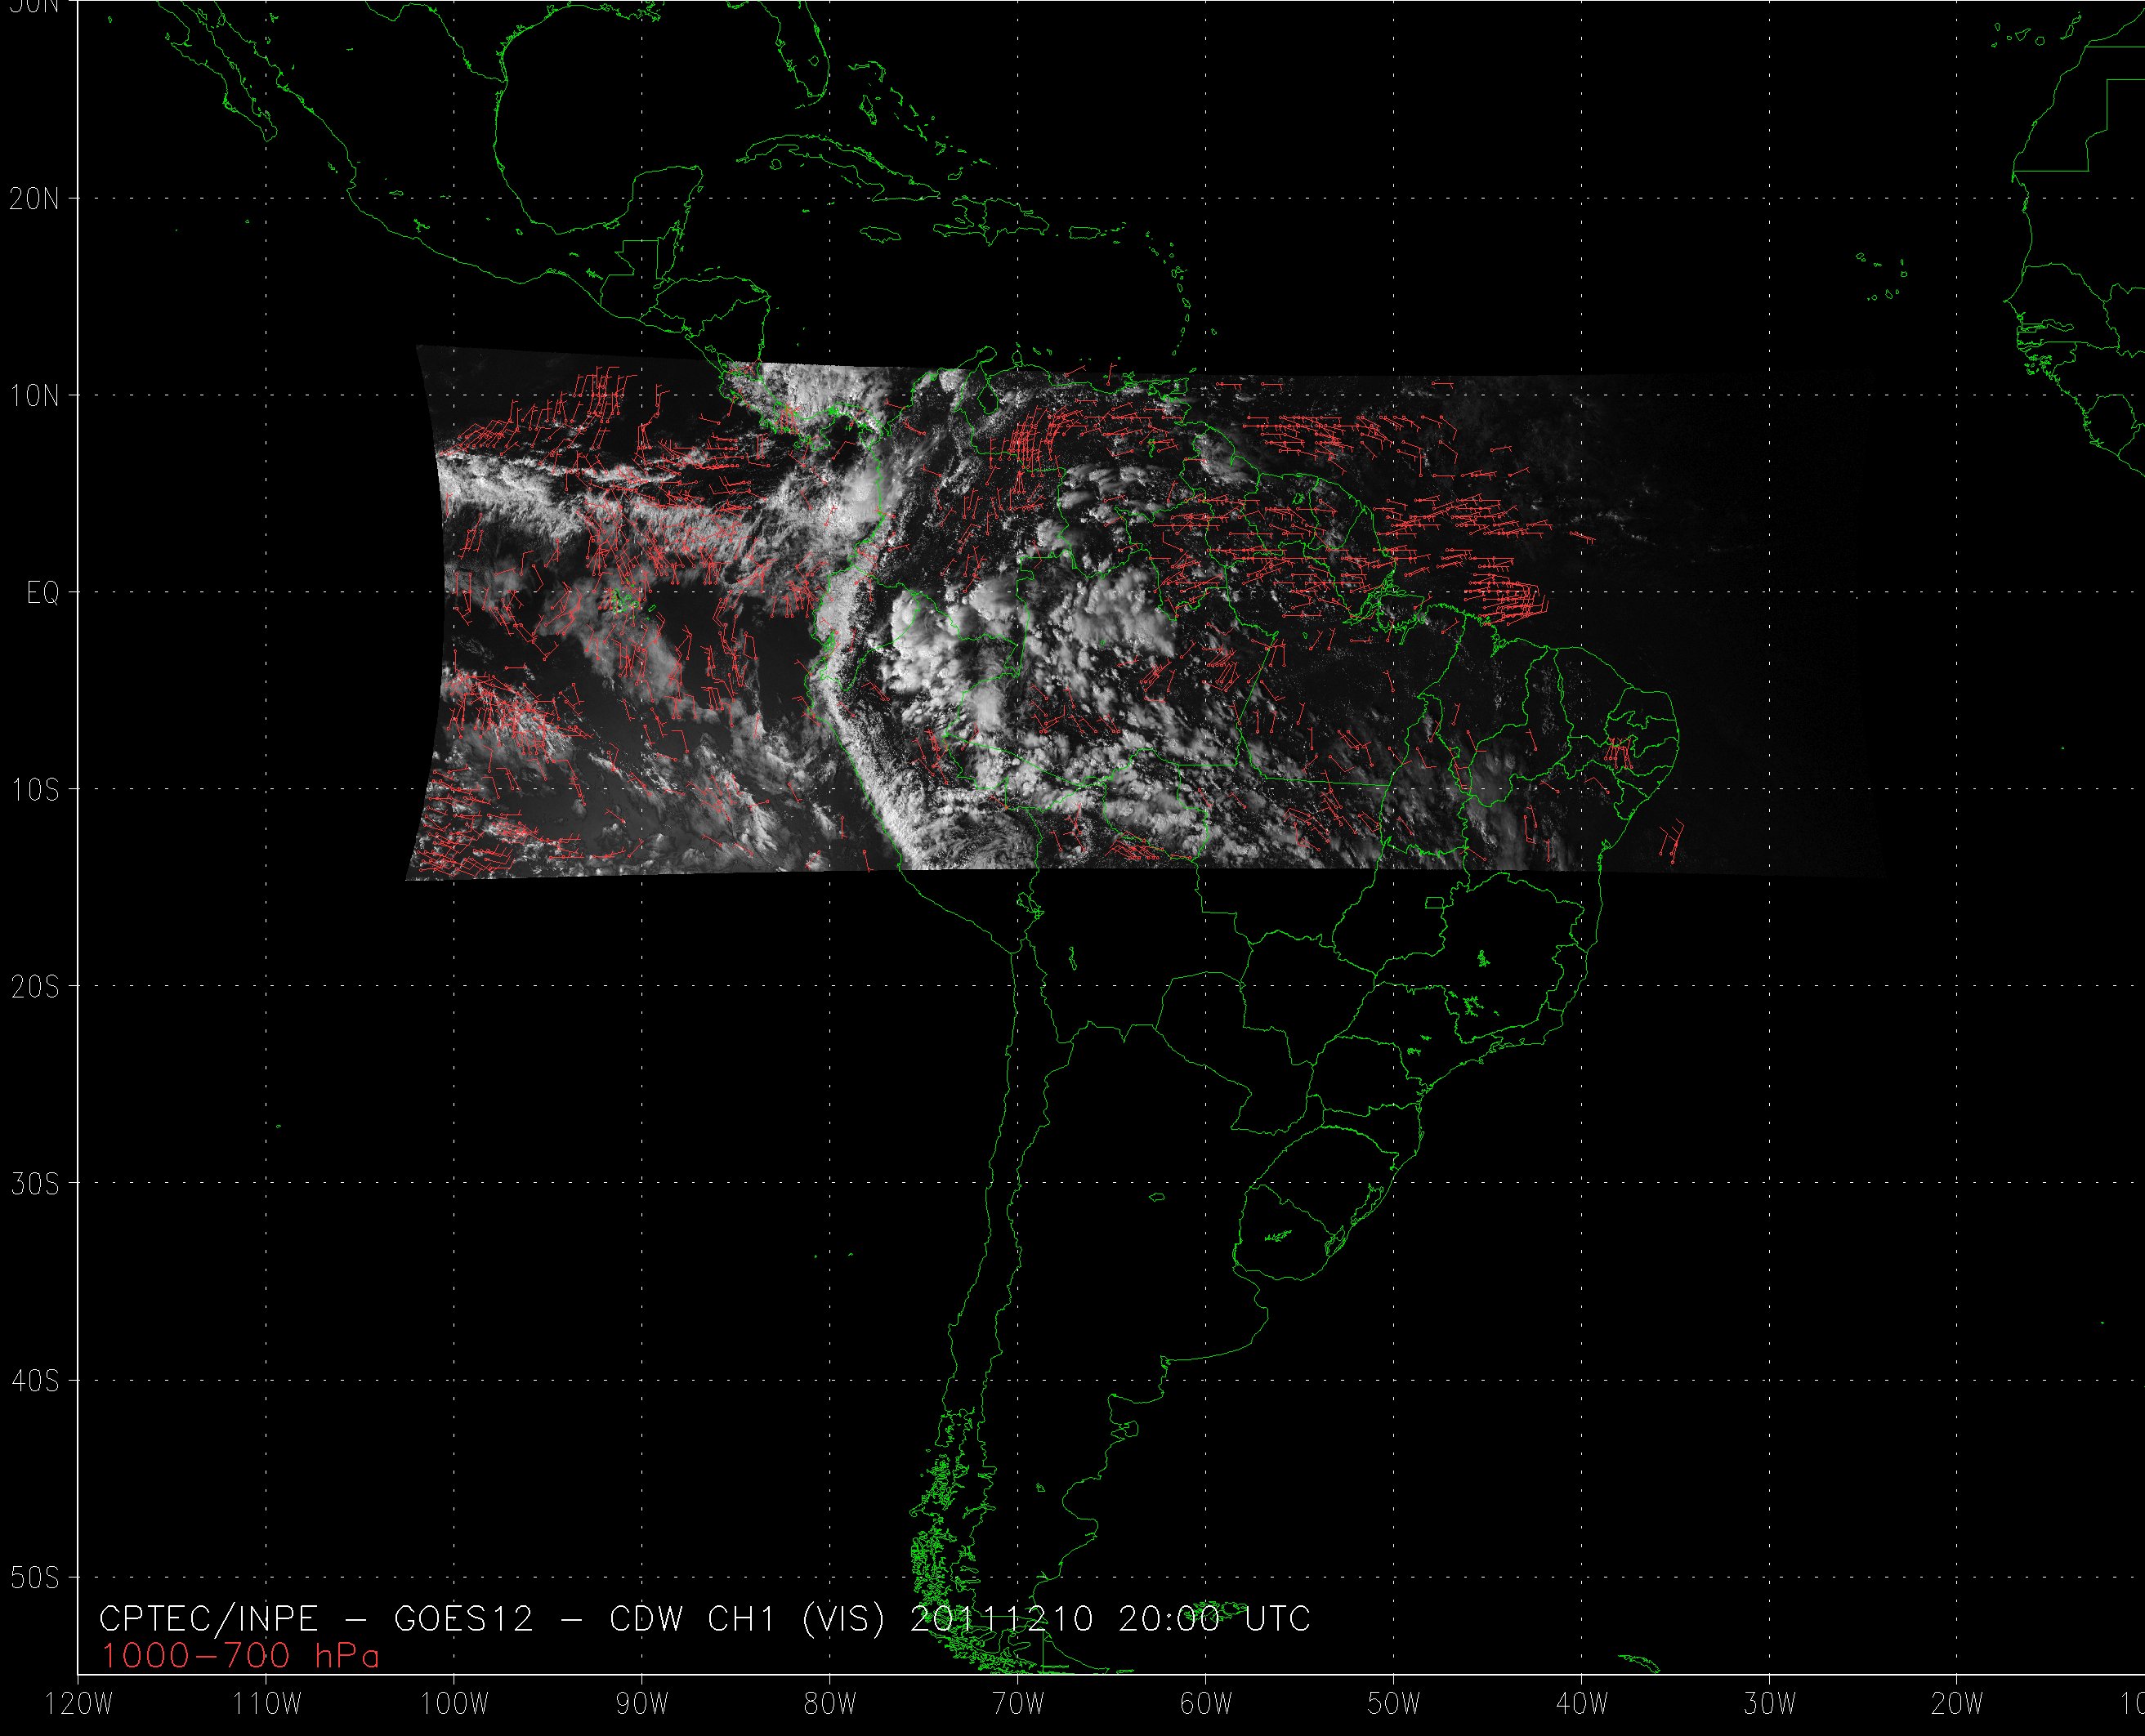This screenshot has width=2145, height=1736.
Task: Click the 120W longitude axis label
Action: click(x=80, y=1705)
